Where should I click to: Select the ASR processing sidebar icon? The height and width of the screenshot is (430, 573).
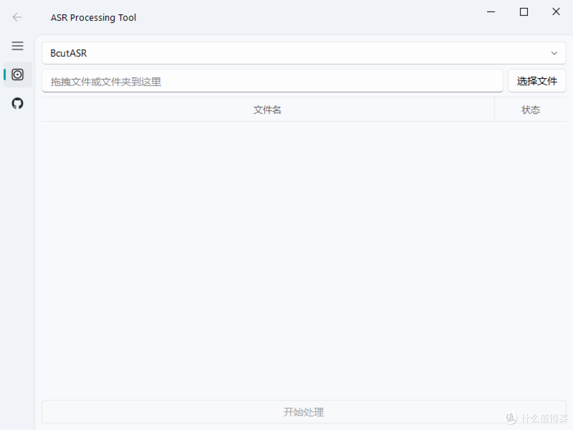(x=18, y=75)
